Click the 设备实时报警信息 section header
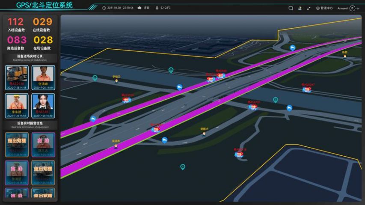Viewport: 365px width, 205px height. (30, 125)
